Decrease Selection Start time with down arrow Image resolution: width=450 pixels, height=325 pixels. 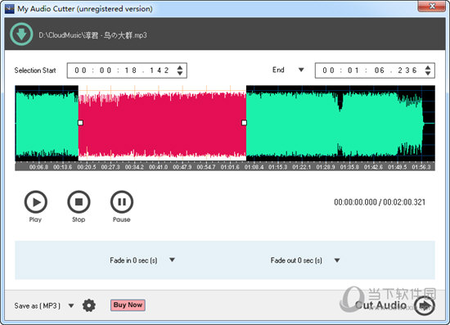pos(180,73)
